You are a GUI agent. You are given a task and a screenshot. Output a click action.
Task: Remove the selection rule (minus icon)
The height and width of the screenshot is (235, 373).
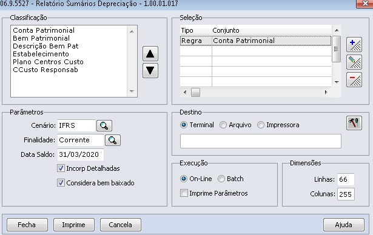[354, 80]
